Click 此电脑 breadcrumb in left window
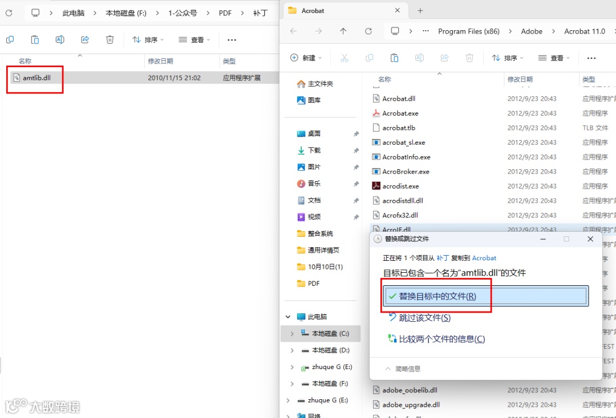 tap(74, 13)
